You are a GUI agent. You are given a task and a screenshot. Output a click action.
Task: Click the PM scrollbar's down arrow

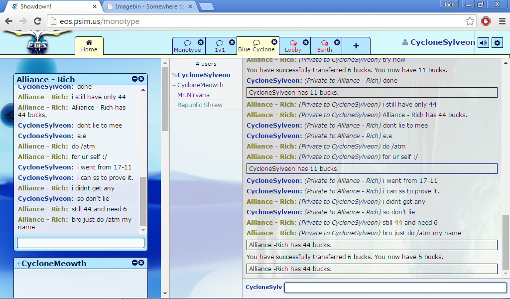[143, 230]
